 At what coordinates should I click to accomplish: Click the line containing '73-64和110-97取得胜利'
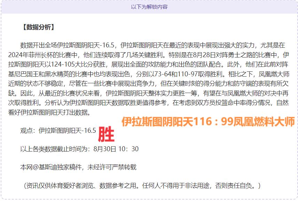[149, 74]
